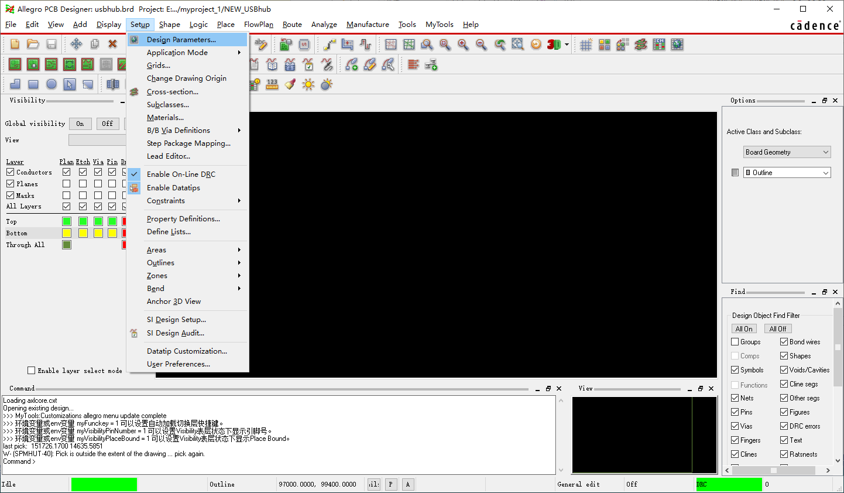Click the Open folder icon
This screenshot has width=844, height=493.
pyautogui.click(x=33, y=44)
